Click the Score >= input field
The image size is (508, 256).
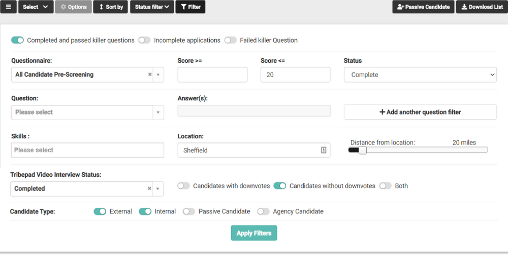(x=212, y=75)
